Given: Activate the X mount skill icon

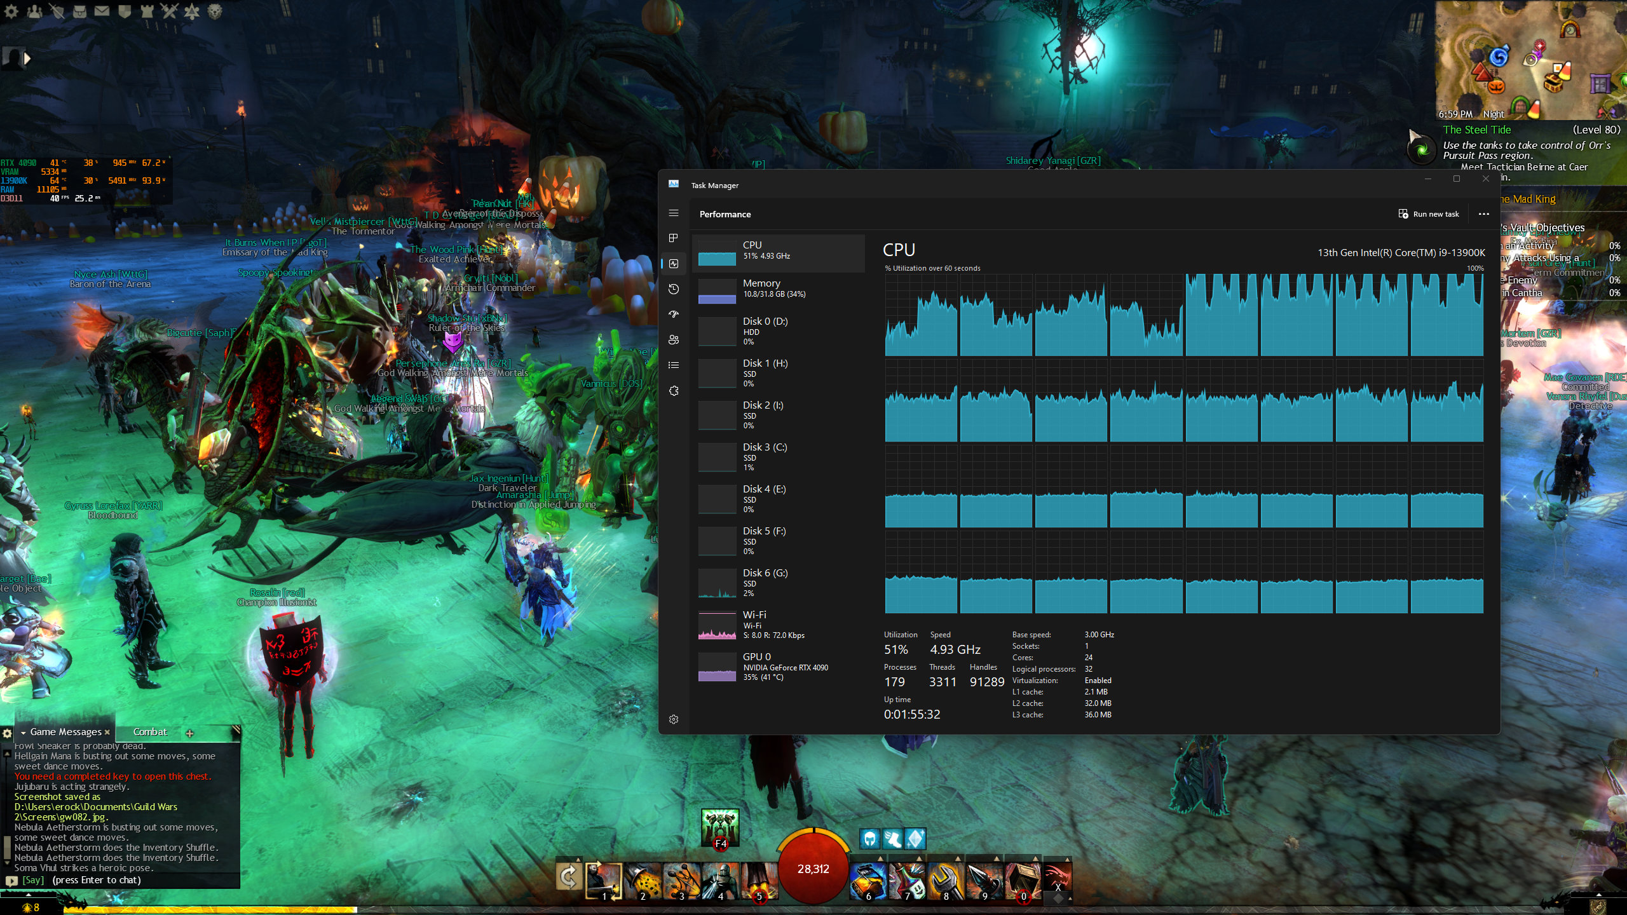Looking at the screenshot, I should (x=1058, y=878).
